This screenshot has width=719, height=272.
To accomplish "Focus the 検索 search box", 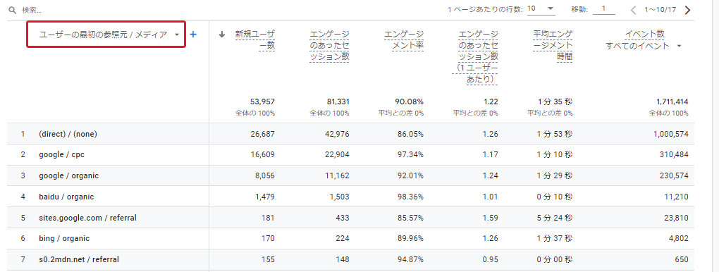I will coord(92,10).
